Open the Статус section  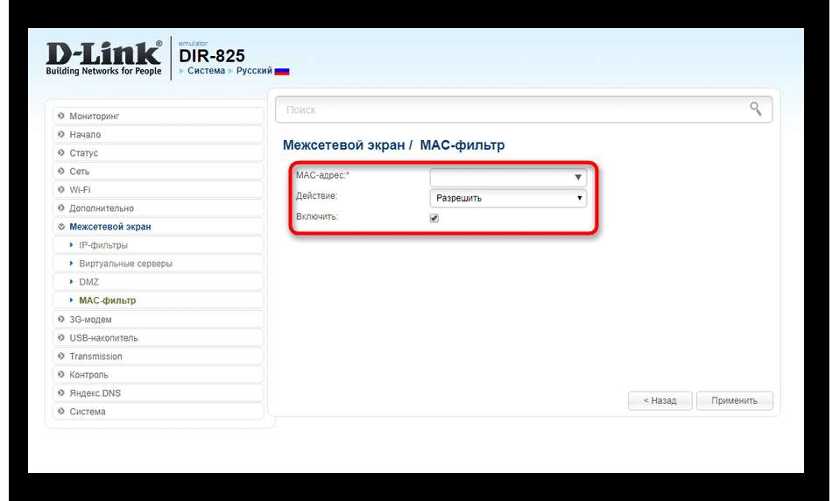pyautogui.click(x=159, y=153)
